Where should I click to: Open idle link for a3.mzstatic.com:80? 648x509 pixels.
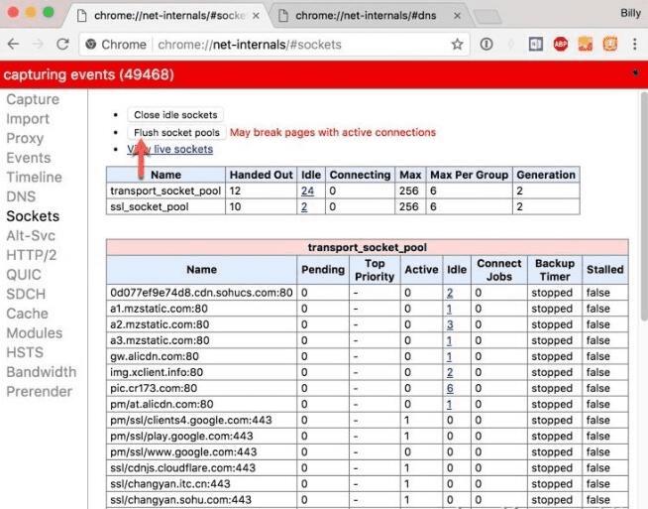pyautogui.click(x=449, y=340)
